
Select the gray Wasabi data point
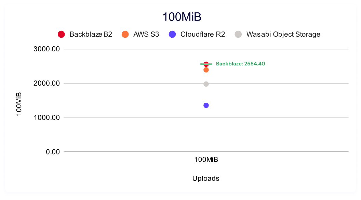click(206, 84)
